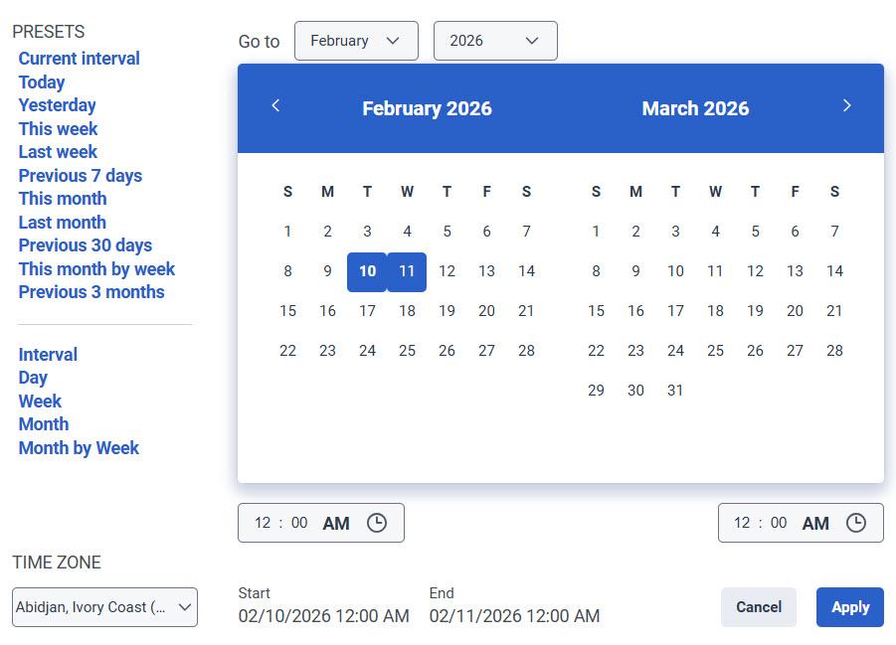Open the Abidjan time zone dropdown
Screen dimensions: 896x645
(103, 606)
